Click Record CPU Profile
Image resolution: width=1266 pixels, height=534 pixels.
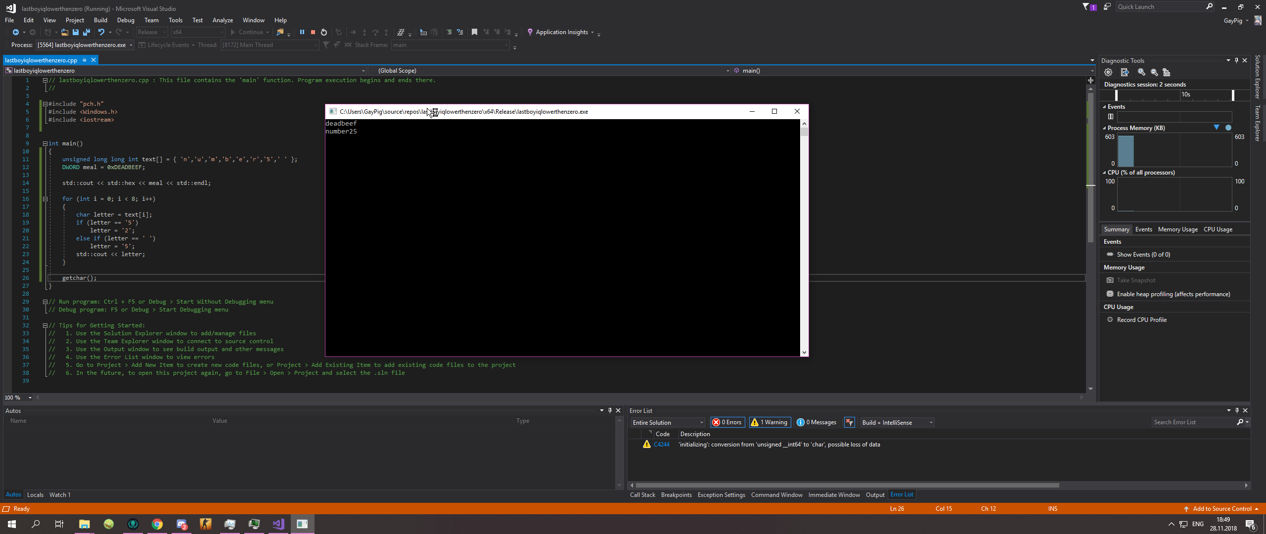click(1141, 320)
